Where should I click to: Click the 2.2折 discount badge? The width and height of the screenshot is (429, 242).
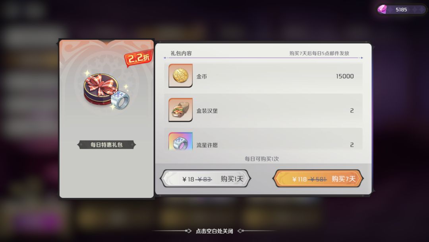pos(139,58)
